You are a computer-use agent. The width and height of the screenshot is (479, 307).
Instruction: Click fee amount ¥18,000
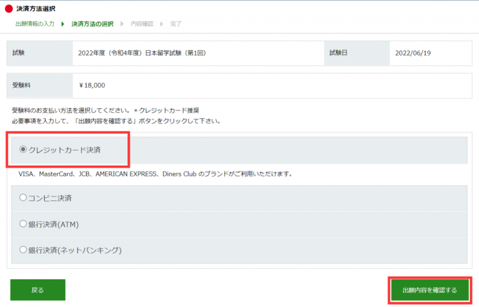pos(92,85)
